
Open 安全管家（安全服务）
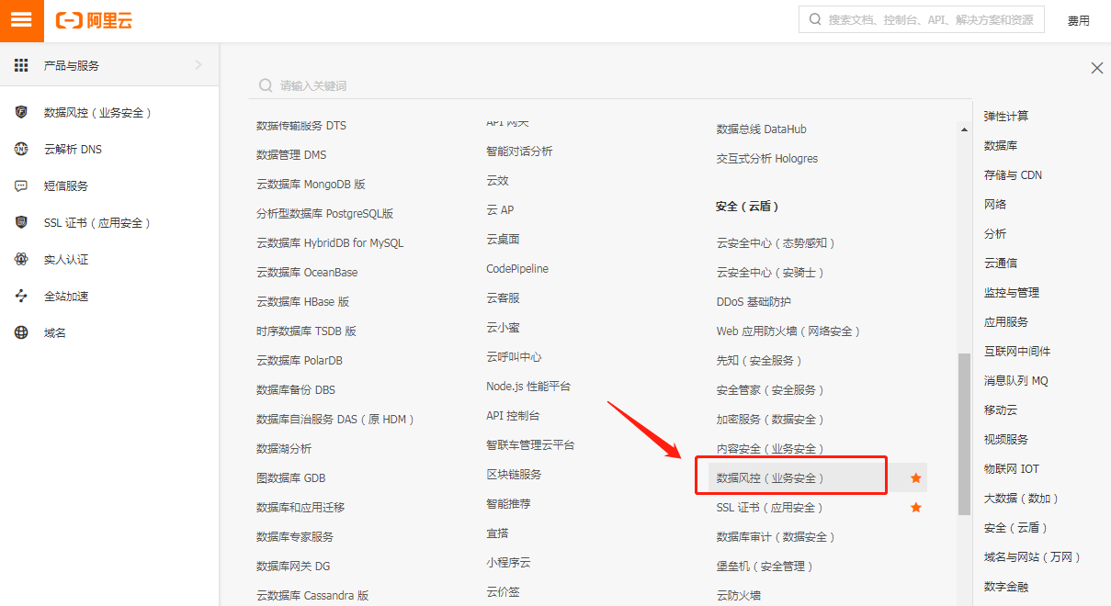(x=771, y=389)
